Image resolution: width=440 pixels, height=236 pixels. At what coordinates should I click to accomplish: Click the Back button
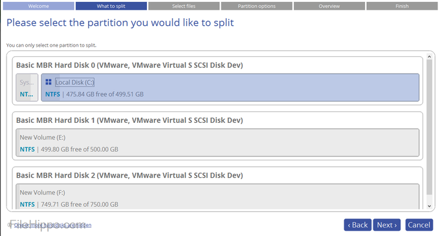(357, 225)
